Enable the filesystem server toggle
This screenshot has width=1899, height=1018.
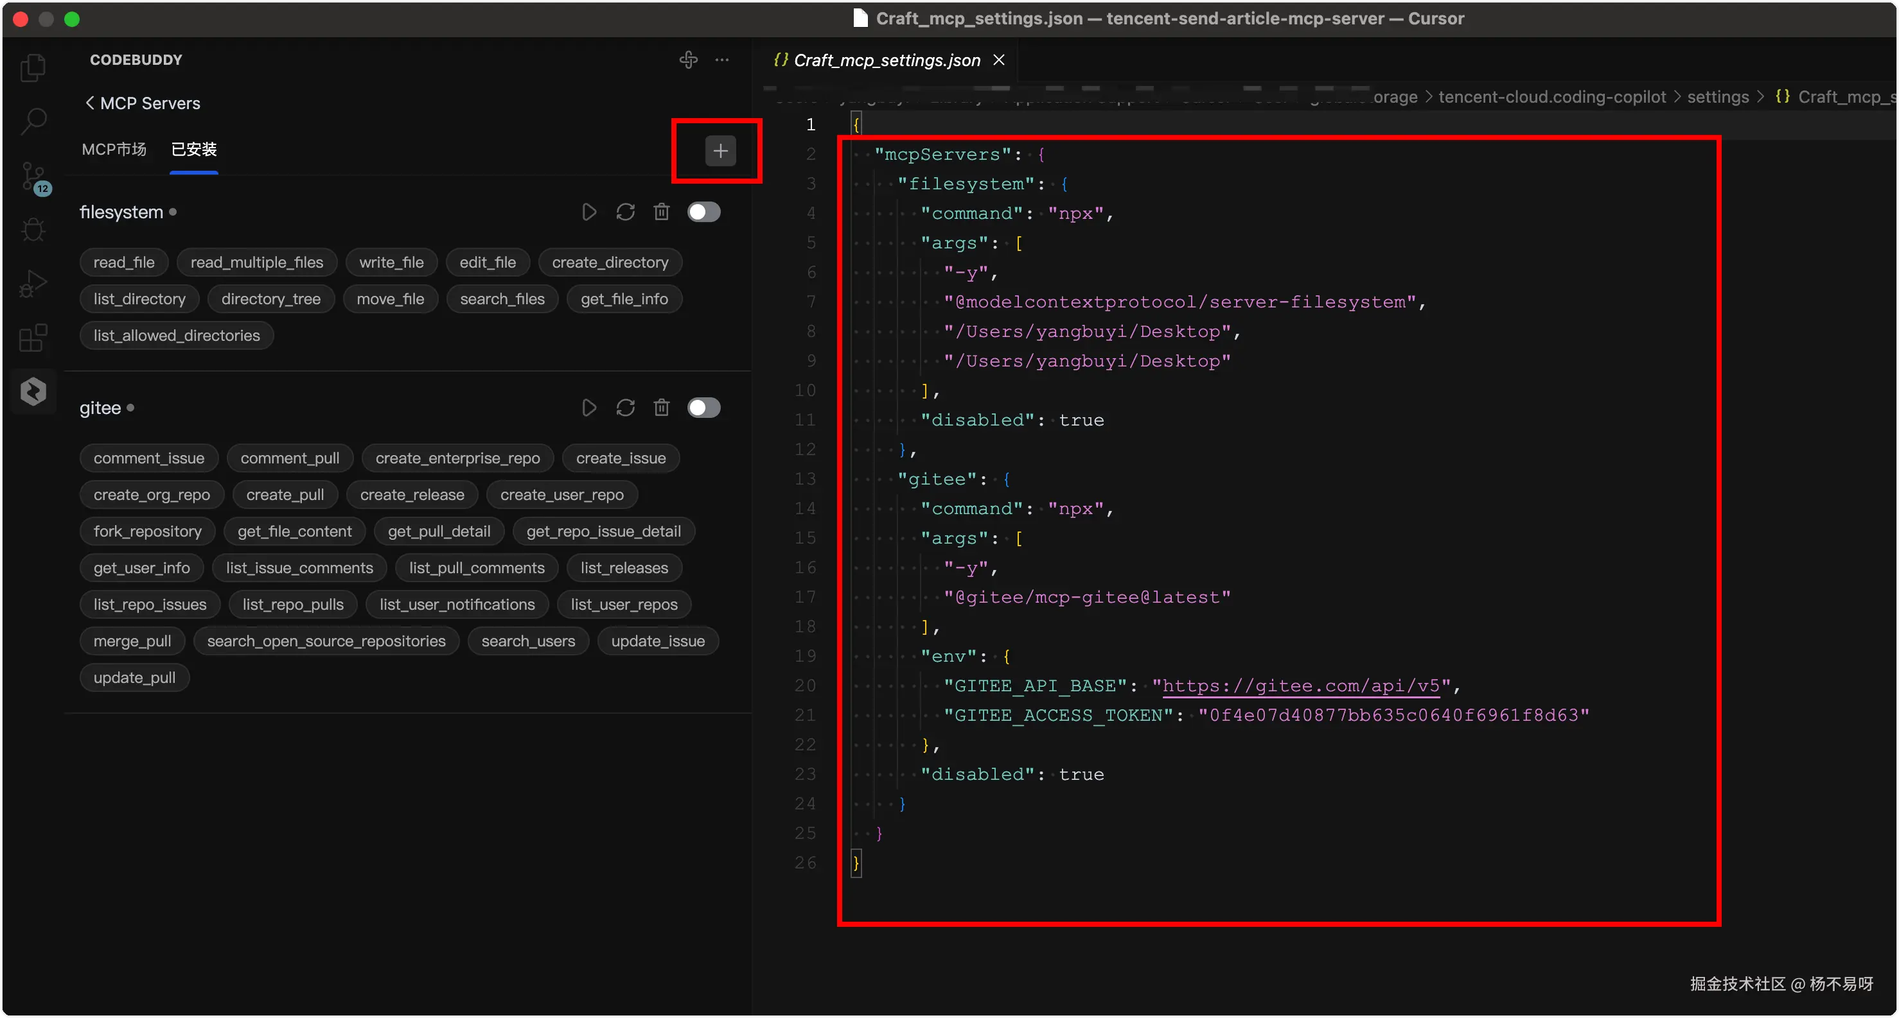tap(703, 212)
